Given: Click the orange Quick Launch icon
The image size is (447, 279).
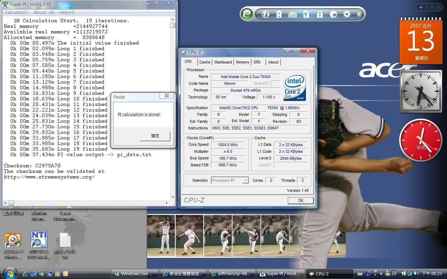Looking at the screenshot, I should 65,274.
